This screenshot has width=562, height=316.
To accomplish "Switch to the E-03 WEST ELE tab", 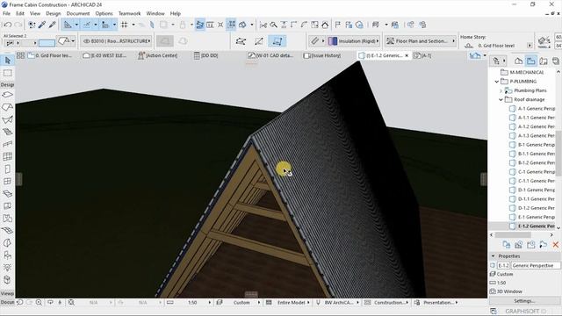I will (104, 55).
